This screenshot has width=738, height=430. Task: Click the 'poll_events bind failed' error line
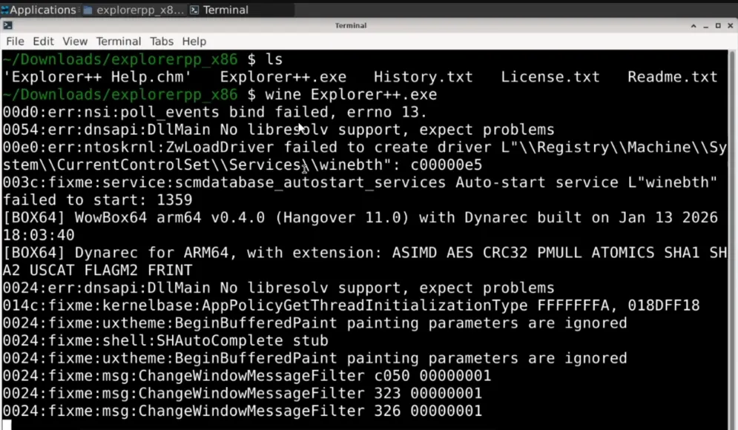(215, 112)
